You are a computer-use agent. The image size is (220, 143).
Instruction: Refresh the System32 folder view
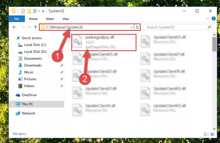coord(137,27)
